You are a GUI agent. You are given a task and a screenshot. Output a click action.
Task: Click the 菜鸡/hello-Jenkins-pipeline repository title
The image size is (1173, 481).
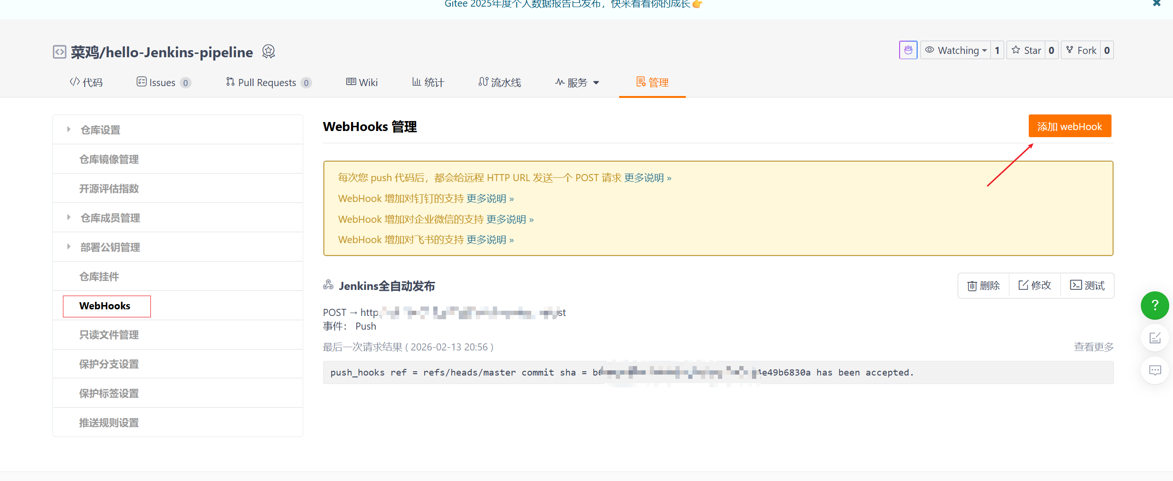tap(162, 52)
